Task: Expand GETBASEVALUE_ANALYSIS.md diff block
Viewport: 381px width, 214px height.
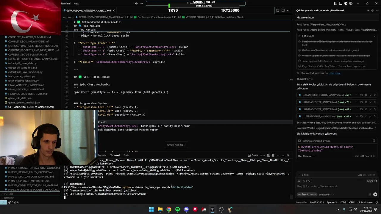Action: [374, 117]
